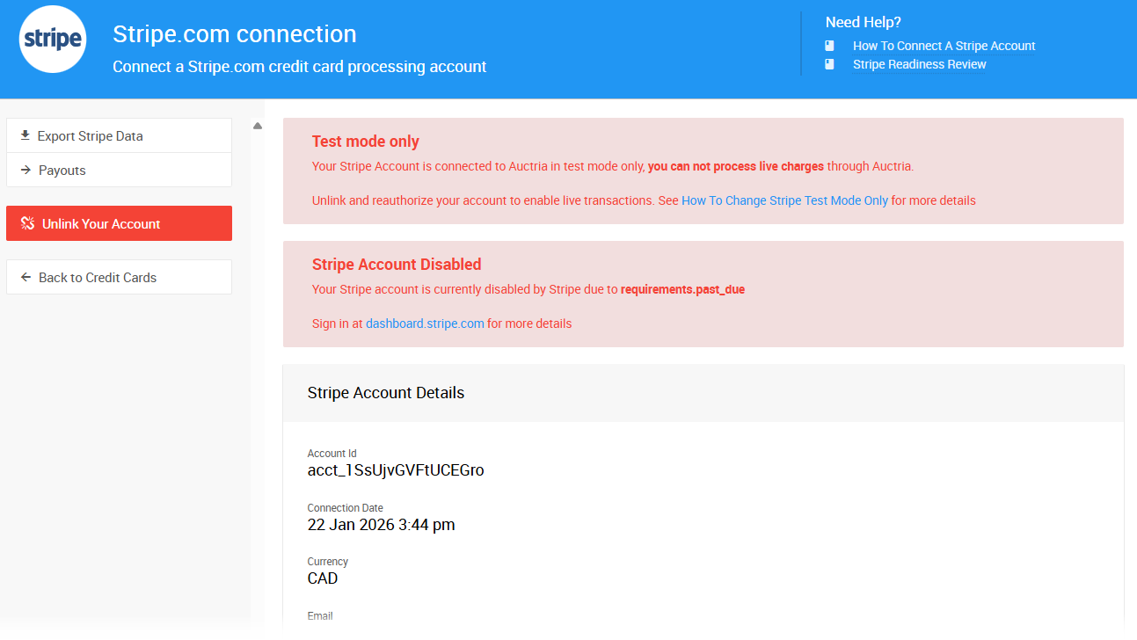Open the How To Connect A Stripe Account help link
The image size is (1137, 640).
point(944,46)
